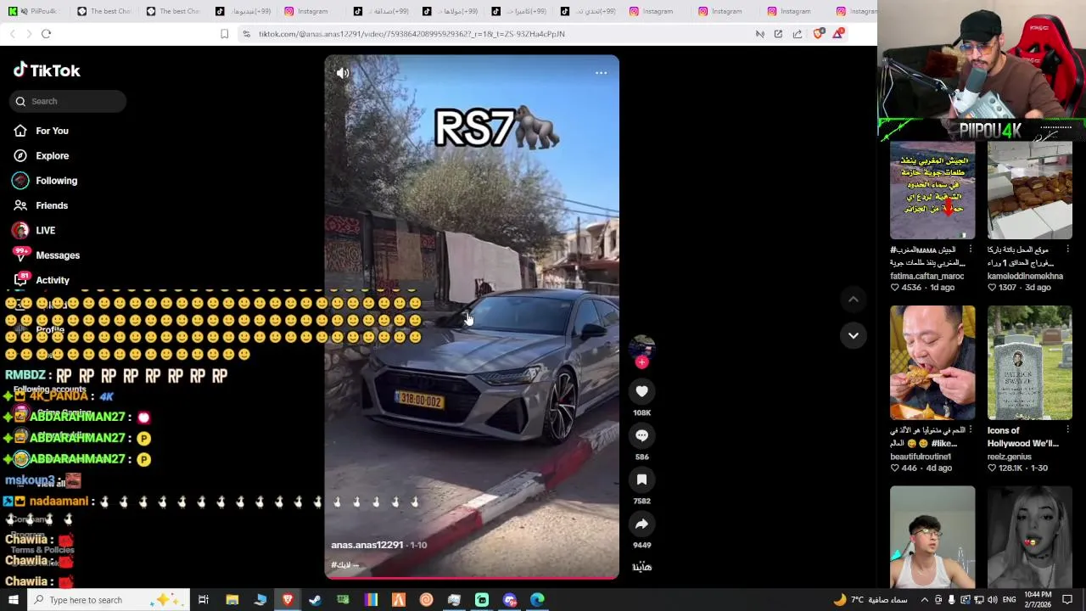The height and width of the screenshot is (611, 1086).
Task: Bookmark the page in the address bar
Action: [x=224, y=34]
